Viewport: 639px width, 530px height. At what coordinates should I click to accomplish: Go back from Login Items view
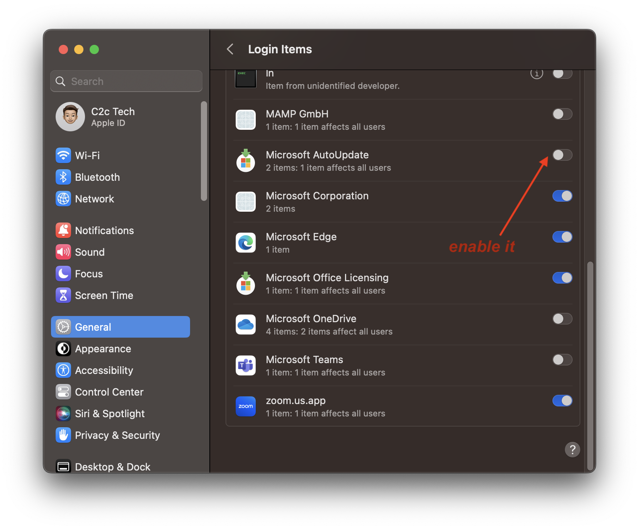(x=230, y=49)
